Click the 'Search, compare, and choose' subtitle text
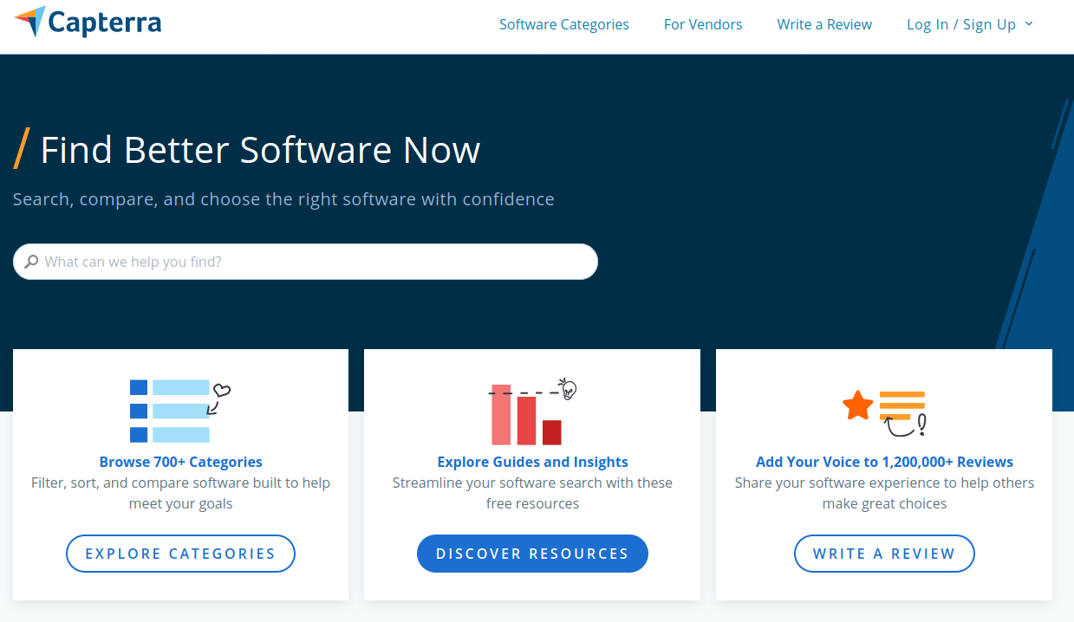The width and height of the screenshot is (1074, 622). click(x=283, y=199)
